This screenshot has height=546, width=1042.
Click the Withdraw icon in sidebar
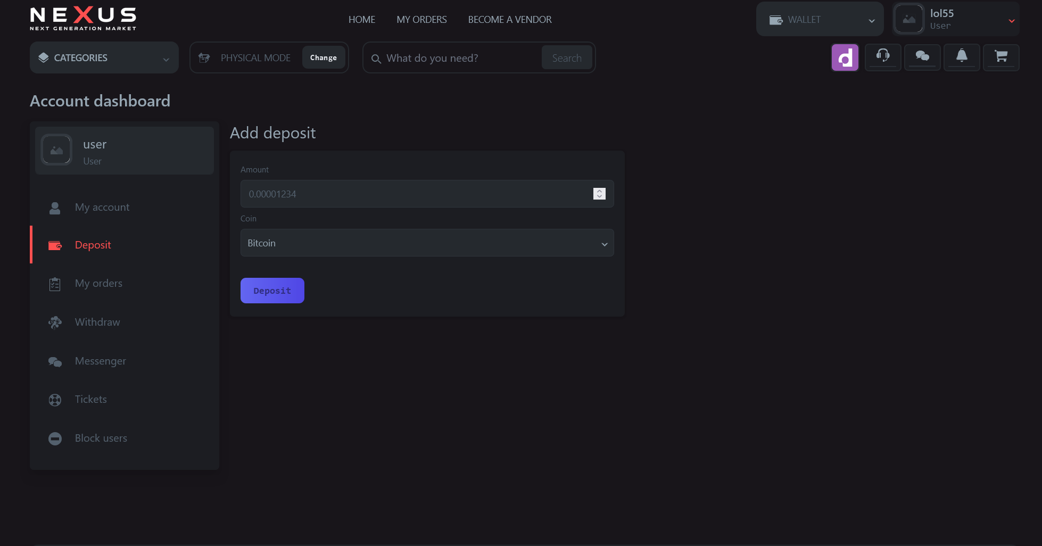pyautogui.click(x=55, y=322)
